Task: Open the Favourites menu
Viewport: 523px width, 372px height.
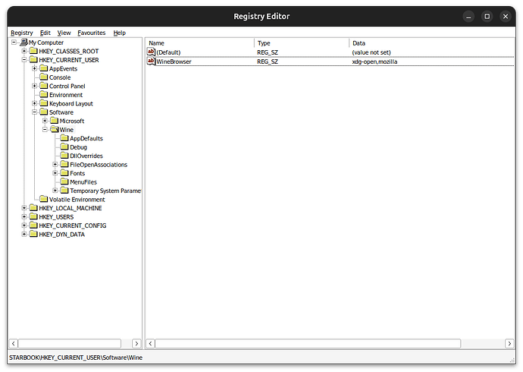Action: [92, 33]
